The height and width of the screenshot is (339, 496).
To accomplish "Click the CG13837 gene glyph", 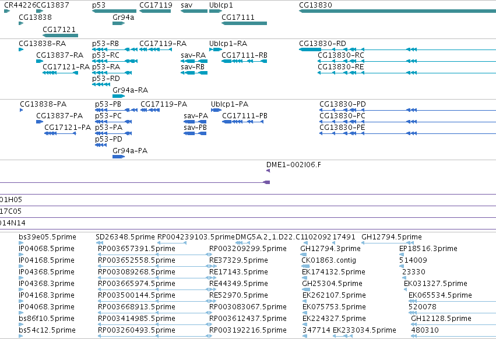I will tap(40, 11).
